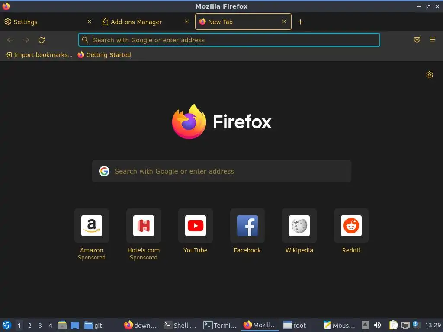The height and width of the screenshot is (332, 443).
Task: Open the clipboard manager tray icon
Action: (x=393, y=325)
